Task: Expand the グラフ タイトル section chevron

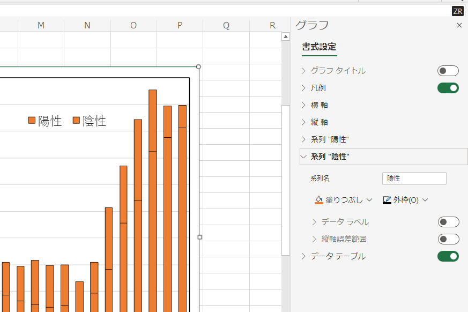Action: (x=303, y=71)
